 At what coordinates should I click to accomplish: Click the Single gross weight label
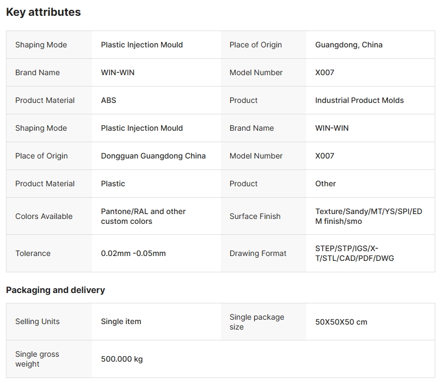pos(37,359)
